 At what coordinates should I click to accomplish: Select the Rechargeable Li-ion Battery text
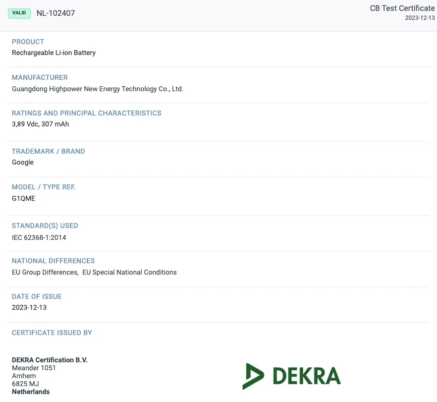[54, 53]
